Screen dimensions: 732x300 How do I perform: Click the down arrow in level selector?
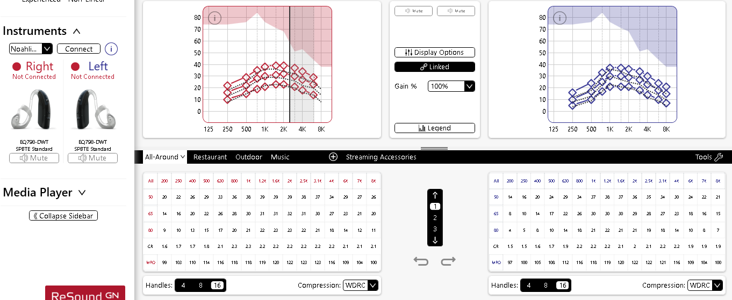(435, 240)
